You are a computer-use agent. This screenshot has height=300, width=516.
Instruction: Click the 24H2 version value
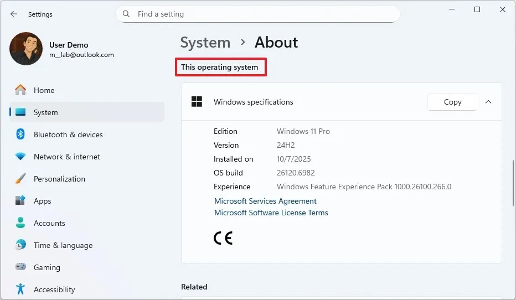click(286, 145)
